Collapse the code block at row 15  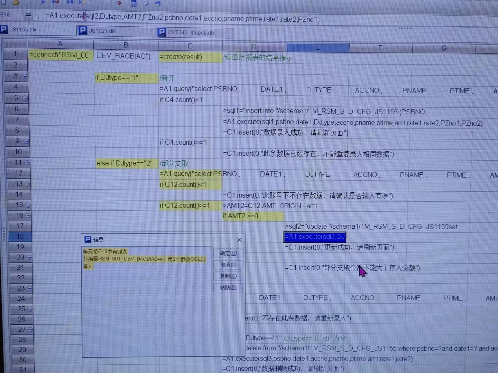tap(28, 205)
